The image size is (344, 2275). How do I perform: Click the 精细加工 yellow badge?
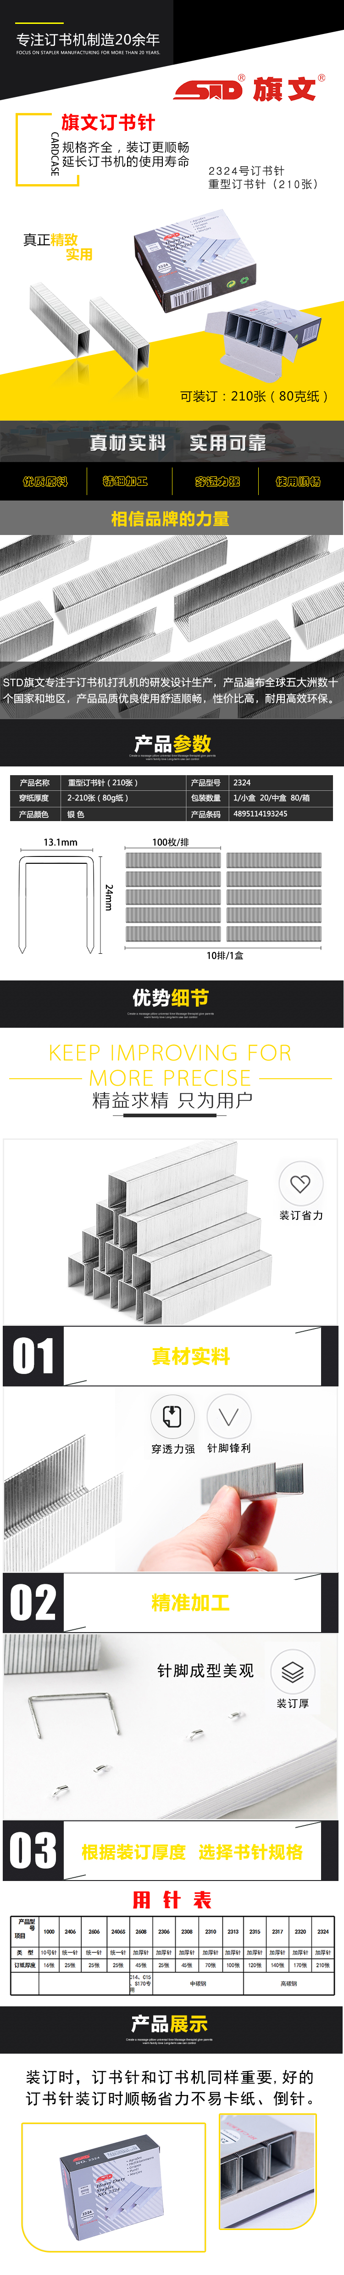[x=124, y=481]
